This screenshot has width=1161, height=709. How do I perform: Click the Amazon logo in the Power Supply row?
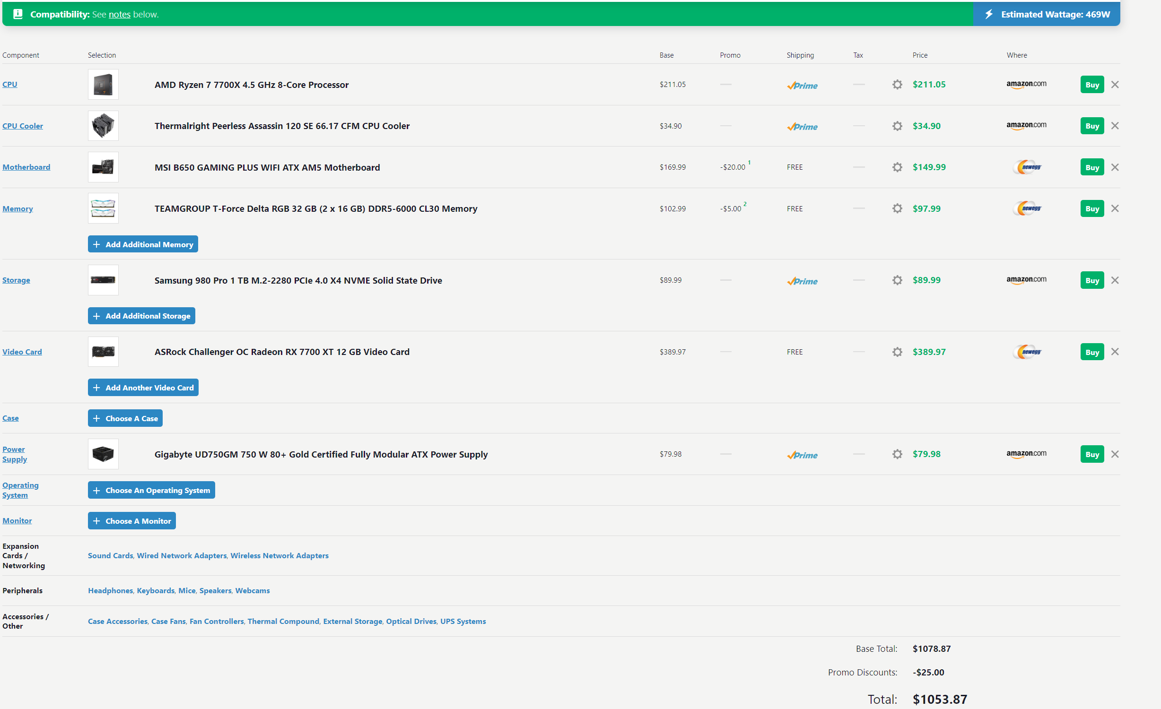click(1026, 454)
